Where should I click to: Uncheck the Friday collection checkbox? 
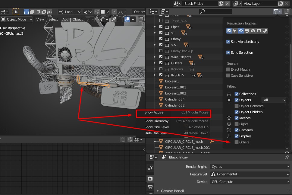pyautogui.click(x=161, y=39)
